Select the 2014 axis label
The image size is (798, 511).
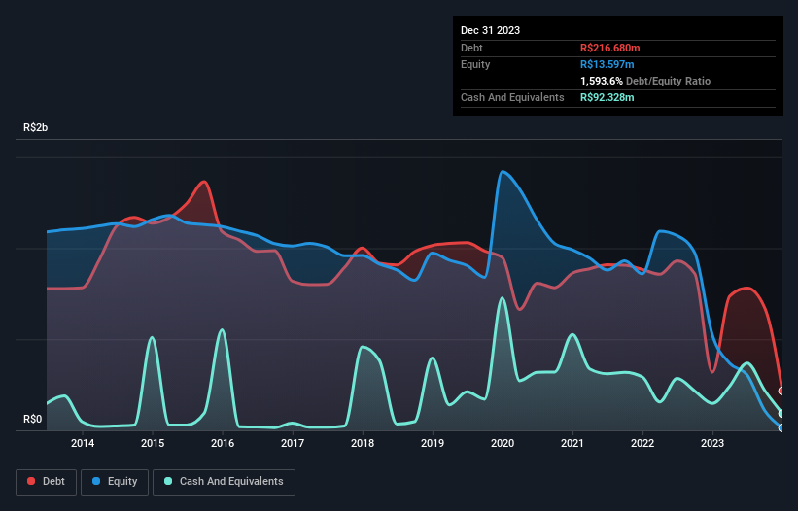click(83, 443)
